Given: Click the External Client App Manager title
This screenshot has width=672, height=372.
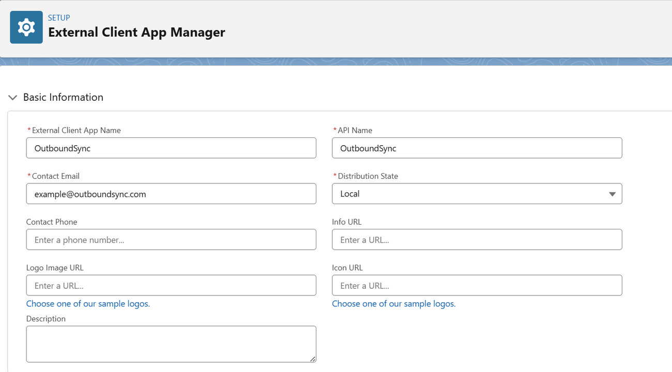Looking at the screenshot, I should [x=136, y=32].
